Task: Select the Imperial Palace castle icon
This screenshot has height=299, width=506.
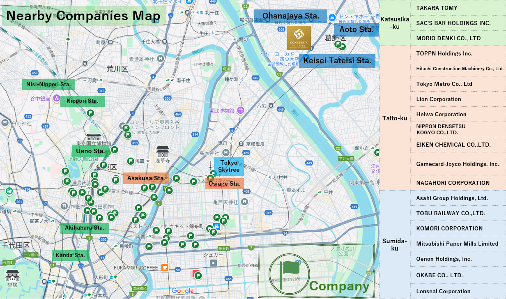Action: point(12,275)
